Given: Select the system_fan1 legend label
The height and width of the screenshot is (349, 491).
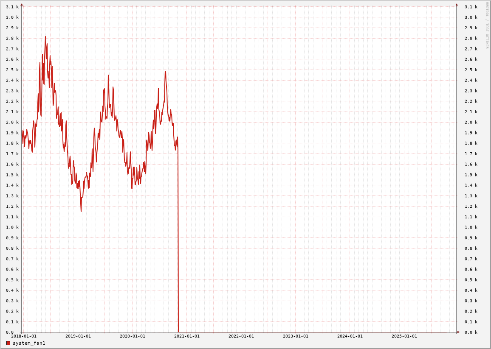Looking at the screenshot, I should click(29, 343).
